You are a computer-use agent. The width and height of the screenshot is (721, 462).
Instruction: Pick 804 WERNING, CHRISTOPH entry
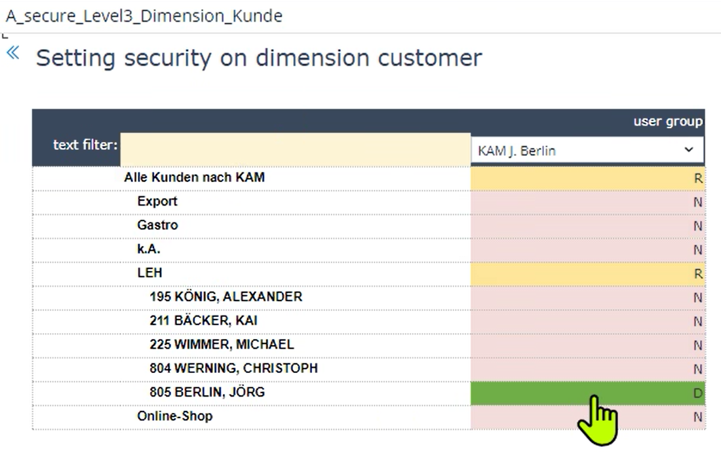233,368
